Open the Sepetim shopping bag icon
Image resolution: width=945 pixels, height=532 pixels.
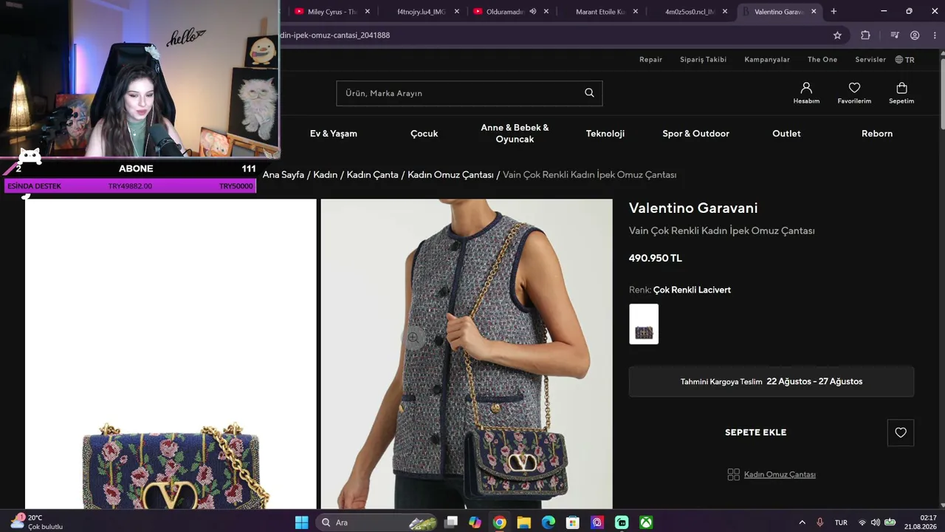901,88
